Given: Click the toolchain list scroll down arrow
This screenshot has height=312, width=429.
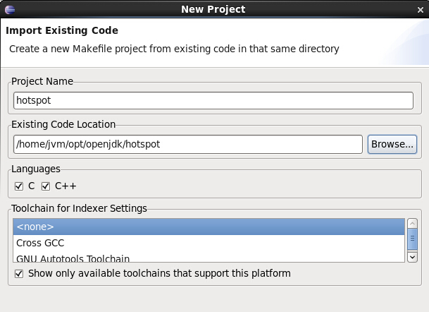Looking at the screenshot, I should [x=412, y=258].
